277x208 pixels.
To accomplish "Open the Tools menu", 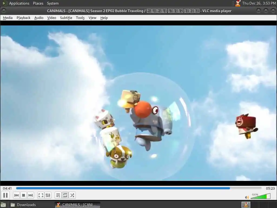I will [x=80, y=18].
